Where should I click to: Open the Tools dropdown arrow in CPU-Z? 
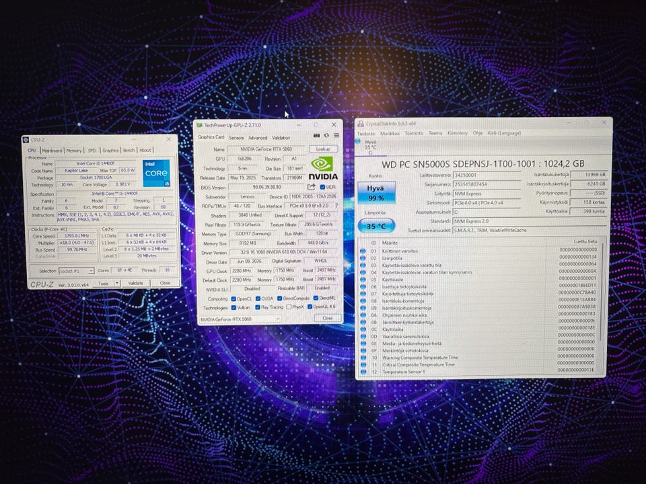[117, 283]
